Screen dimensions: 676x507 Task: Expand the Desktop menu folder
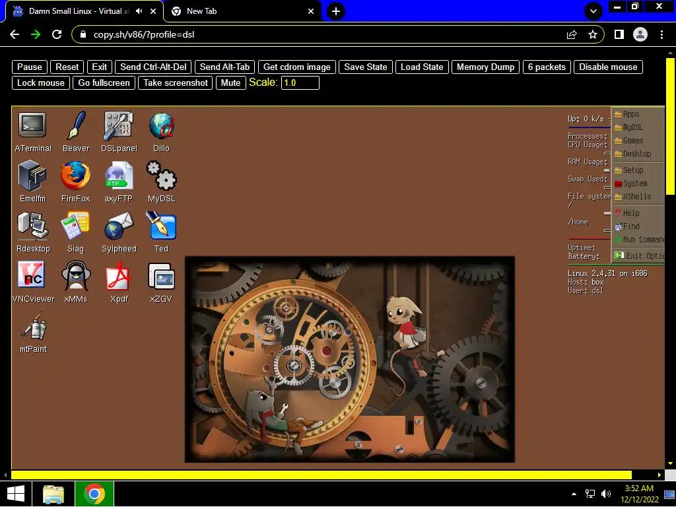click(638, 153)
